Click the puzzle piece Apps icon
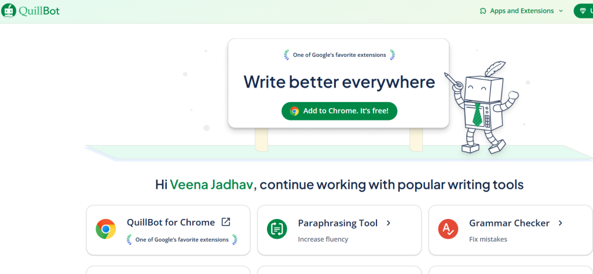593x274 pixels. coord(483,11)
